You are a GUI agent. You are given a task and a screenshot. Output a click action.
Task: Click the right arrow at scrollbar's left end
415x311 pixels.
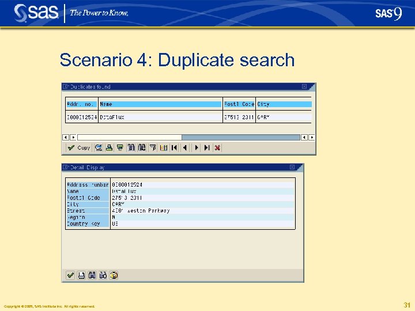[x=73, y=137]
